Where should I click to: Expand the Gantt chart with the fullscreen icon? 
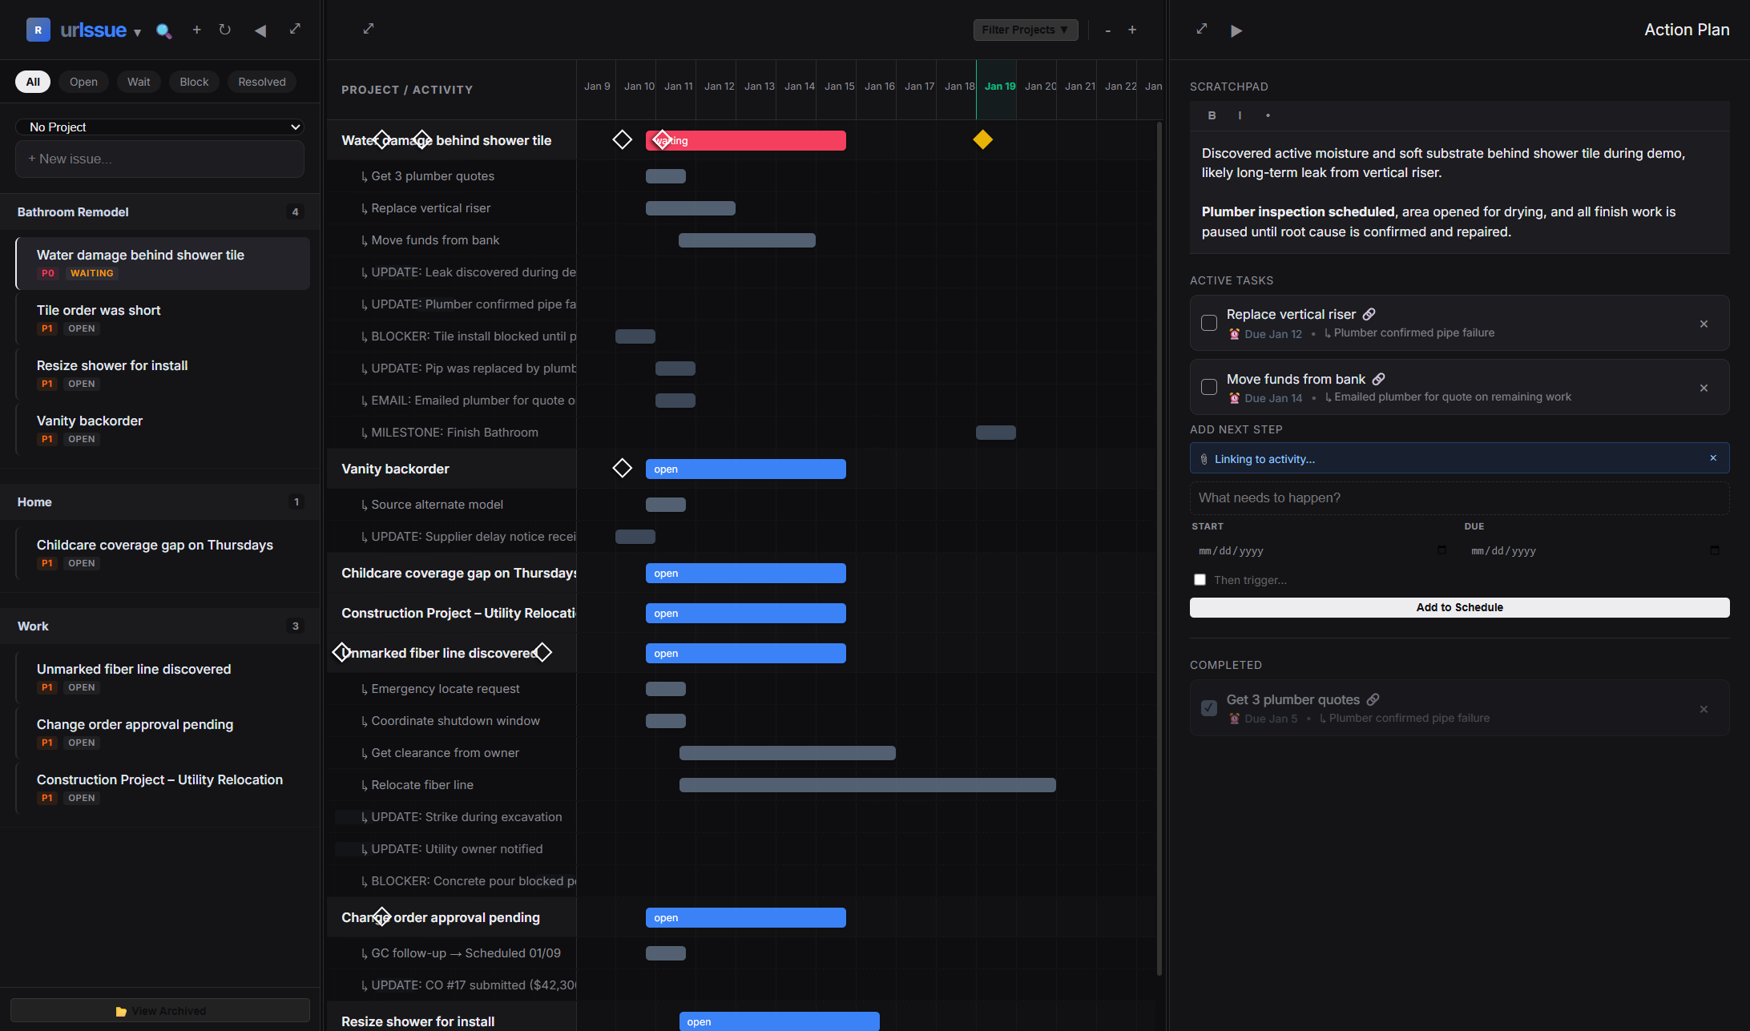point(369,28)
